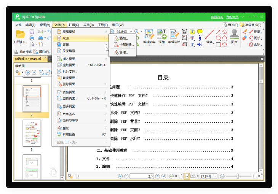The height and width of the screenshot is (194, 278).
Task: Expand Encrypt (加密) submenu
Action: click(81, 128)
